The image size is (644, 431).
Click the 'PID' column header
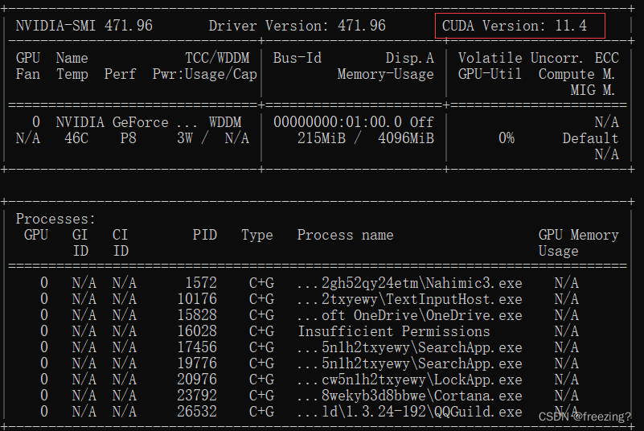[x=204, y=235]
